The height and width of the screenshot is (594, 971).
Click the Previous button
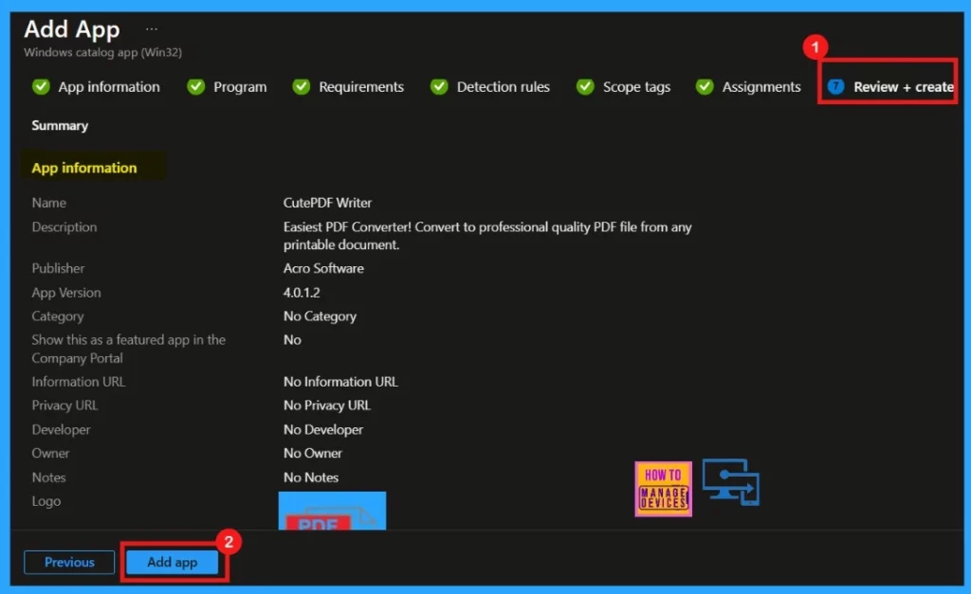69,562
